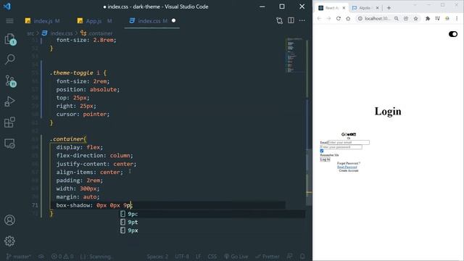This screenshot has height=261, width=464.
Task: Click the Prettier status bar item
Action: coord(268,257)
